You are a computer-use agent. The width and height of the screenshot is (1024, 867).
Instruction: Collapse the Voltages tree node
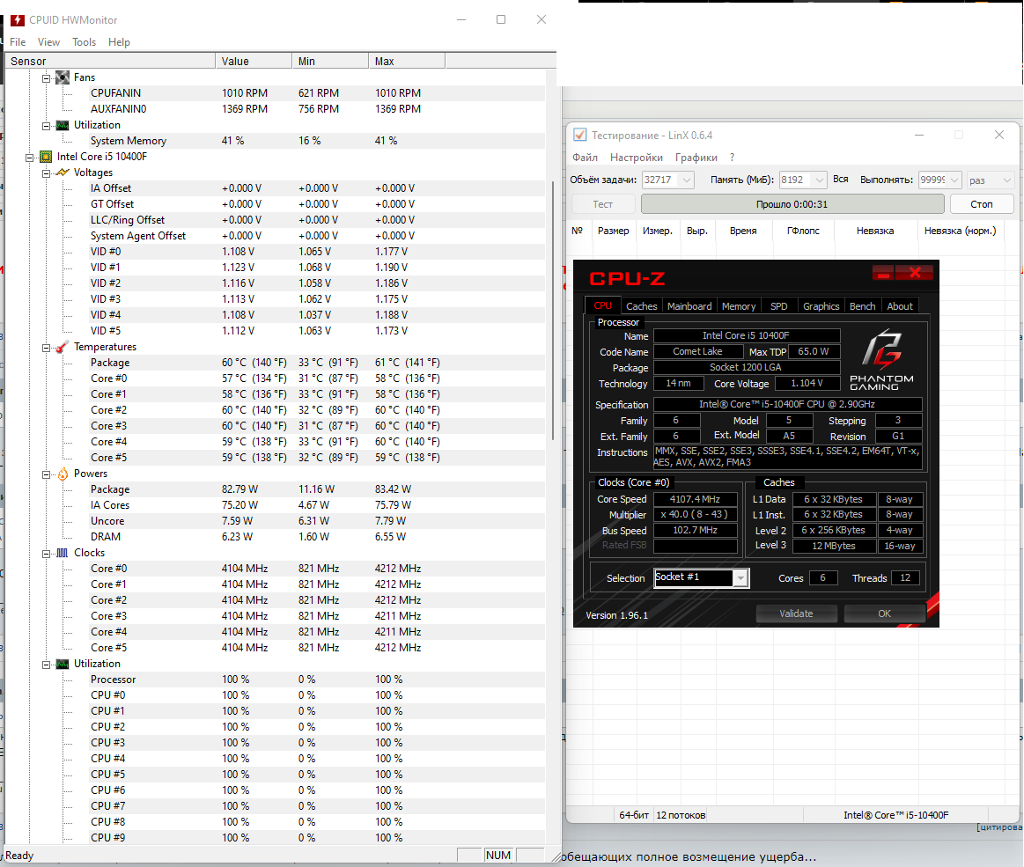47,173
